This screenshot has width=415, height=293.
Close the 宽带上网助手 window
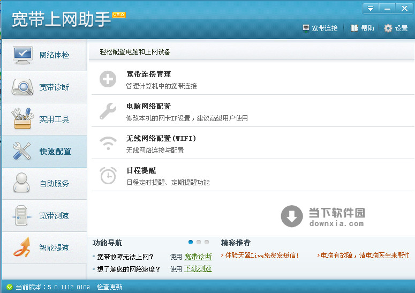pyautogui.click(x=404, y=9)
